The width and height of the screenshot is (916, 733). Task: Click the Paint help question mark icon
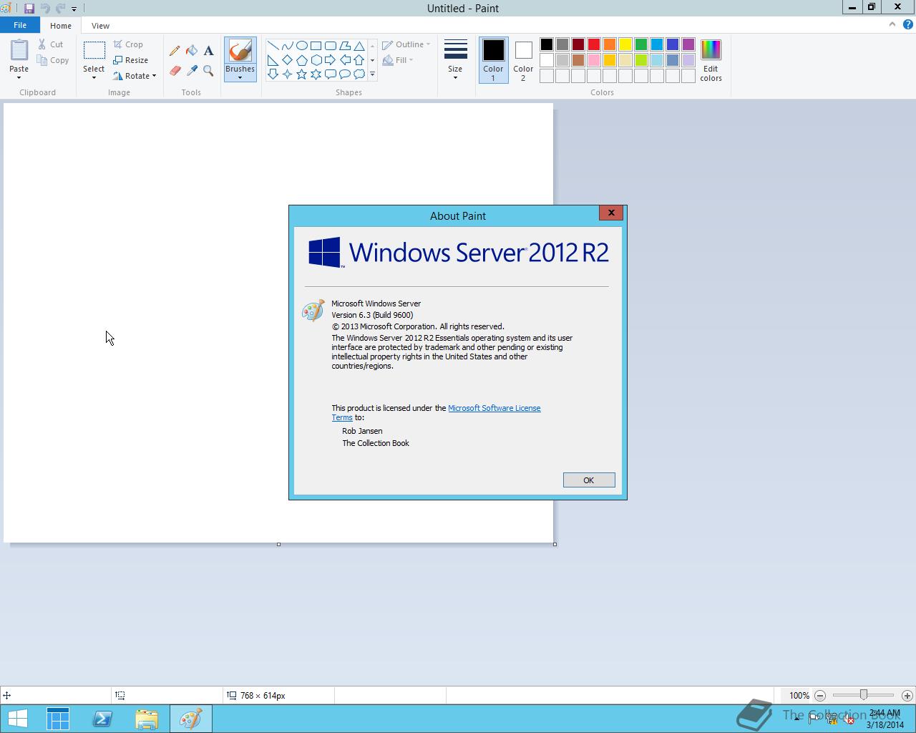(x=908, y=24)
